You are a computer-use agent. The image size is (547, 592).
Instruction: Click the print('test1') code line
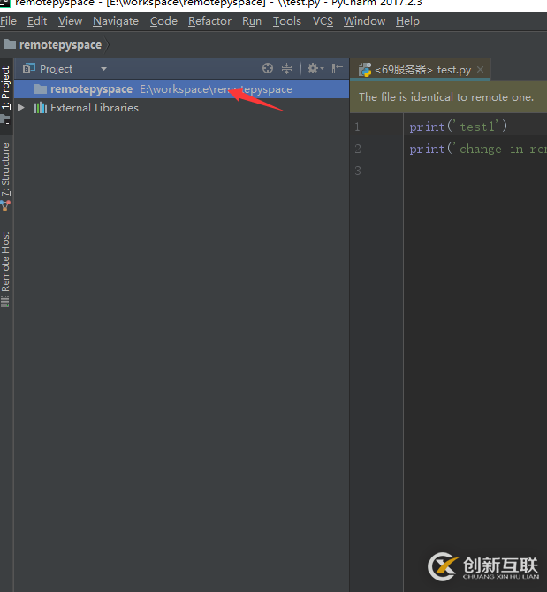coord(459,127)
